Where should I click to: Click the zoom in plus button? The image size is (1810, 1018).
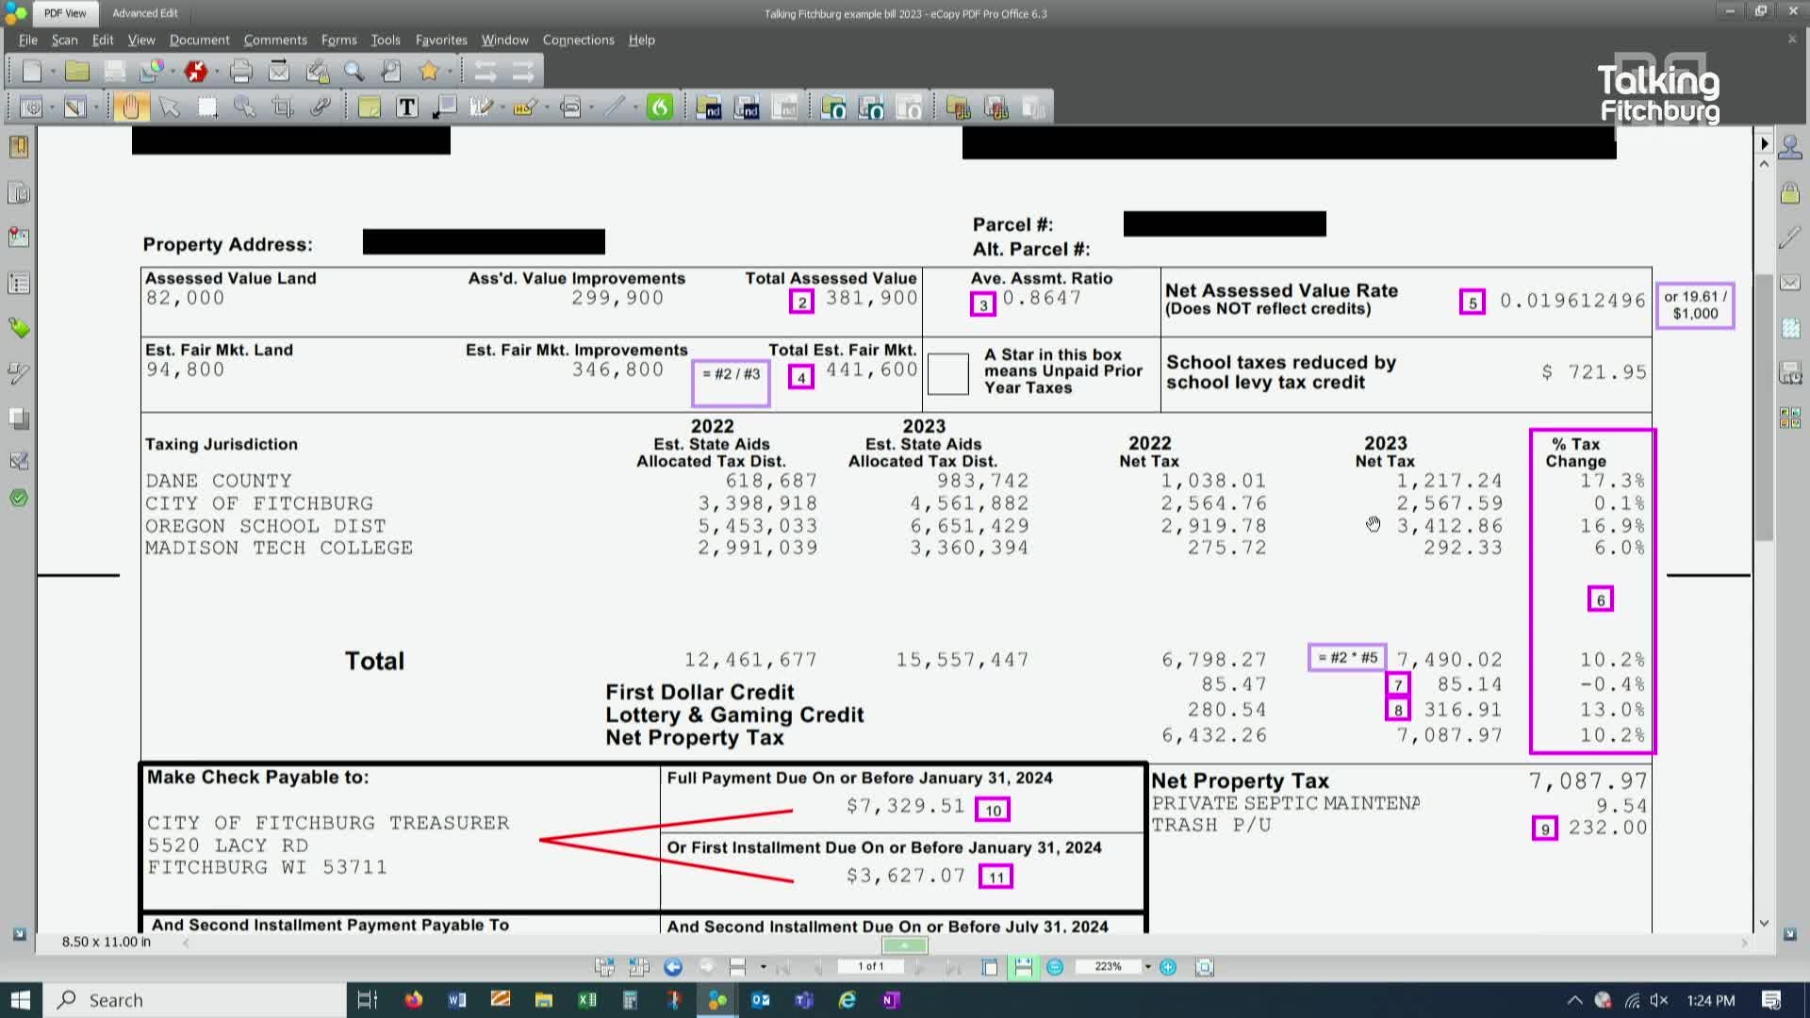1168,966
